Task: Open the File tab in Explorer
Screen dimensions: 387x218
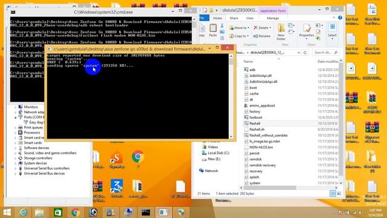Action: click(x=204, y=18)
